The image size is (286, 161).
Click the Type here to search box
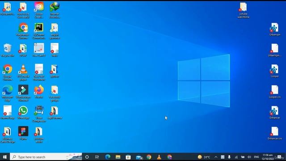[46, 157]
